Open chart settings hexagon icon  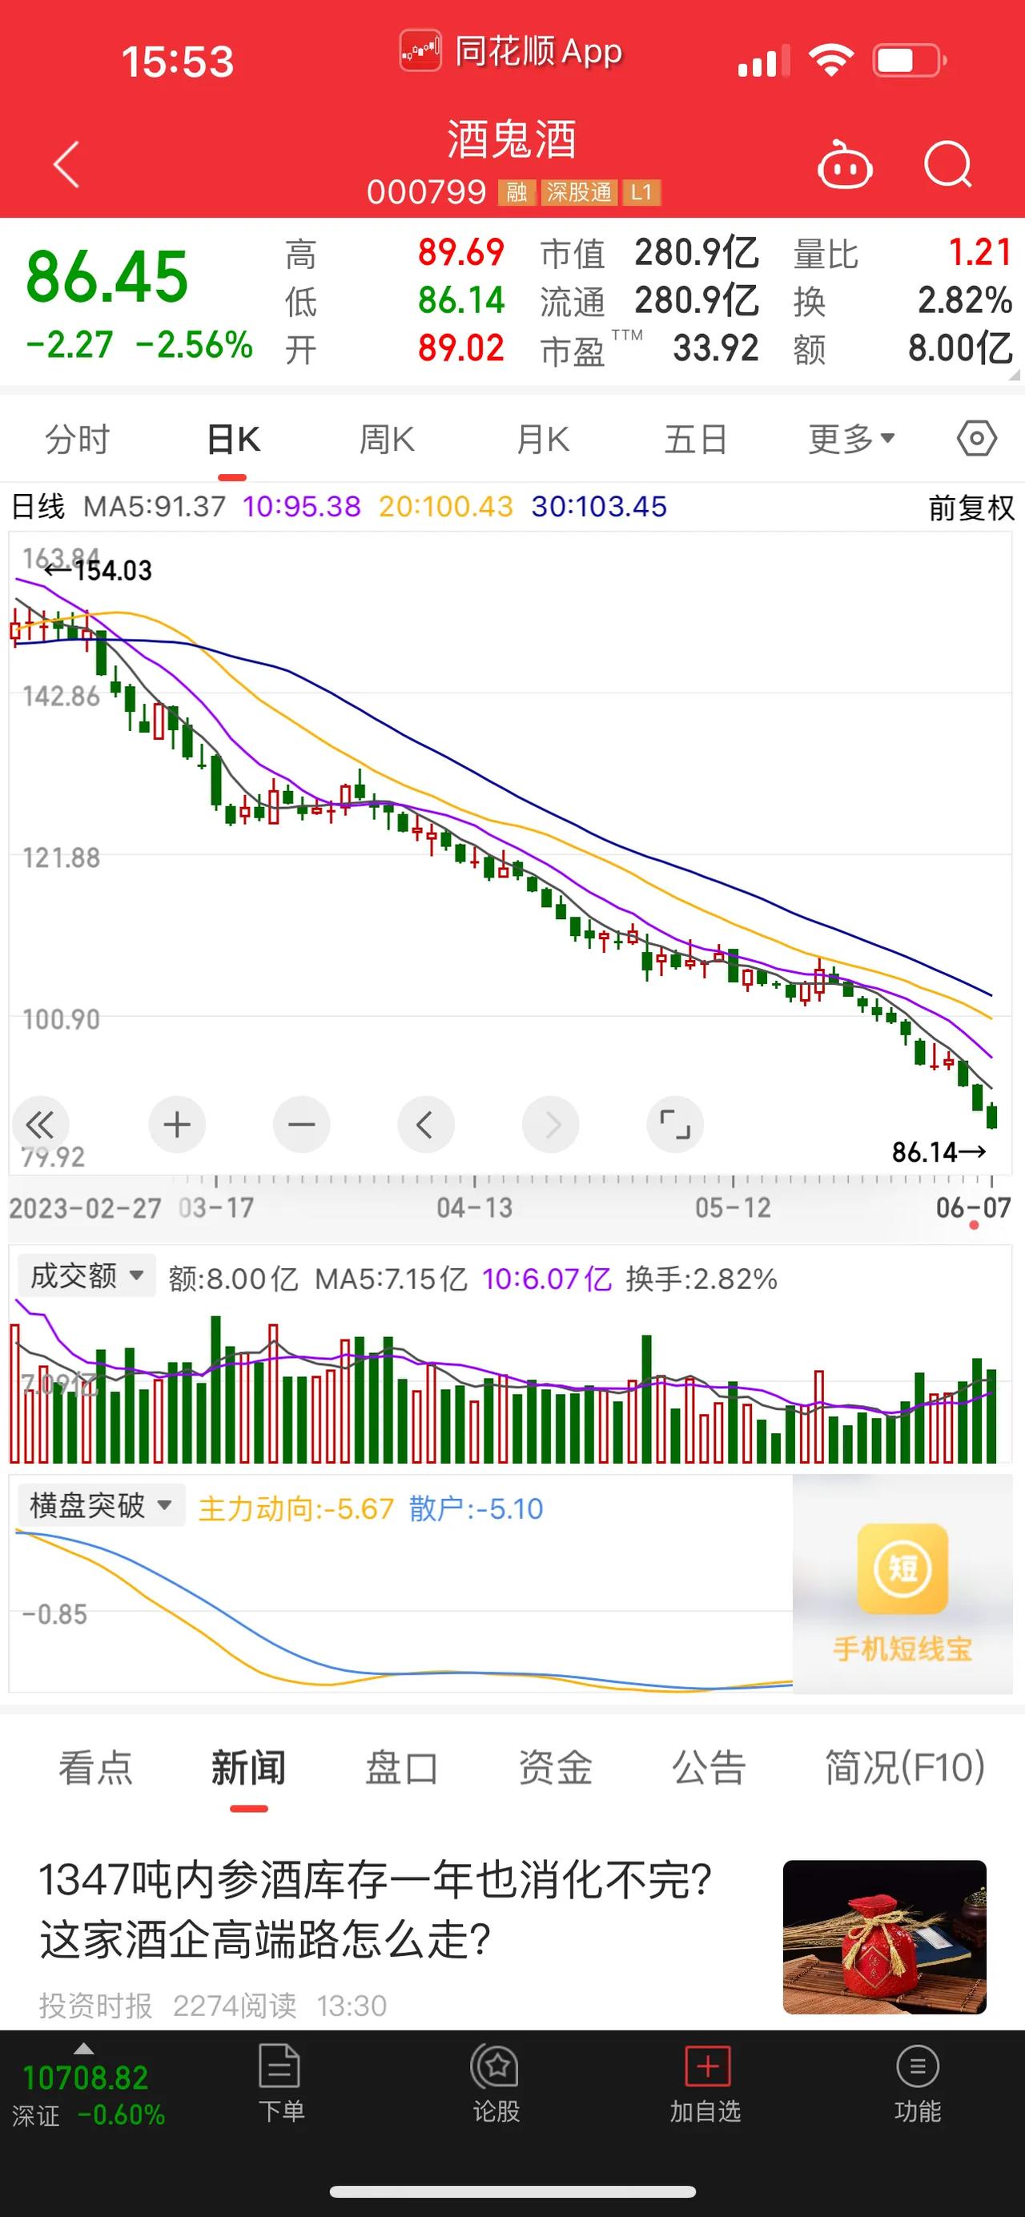tap(977, 439)
